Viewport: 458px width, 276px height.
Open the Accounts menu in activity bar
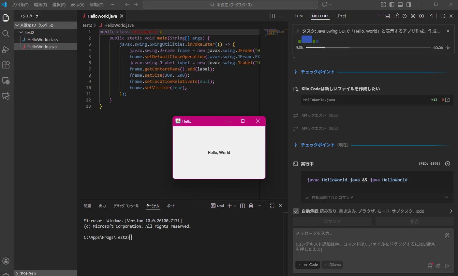point(6,261)
